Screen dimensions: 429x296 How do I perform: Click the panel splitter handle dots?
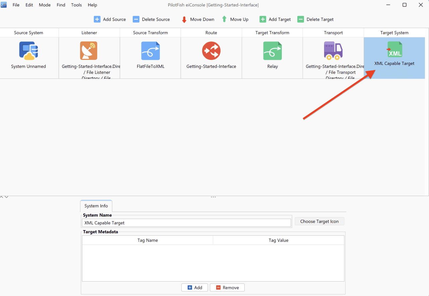[213, 197]
